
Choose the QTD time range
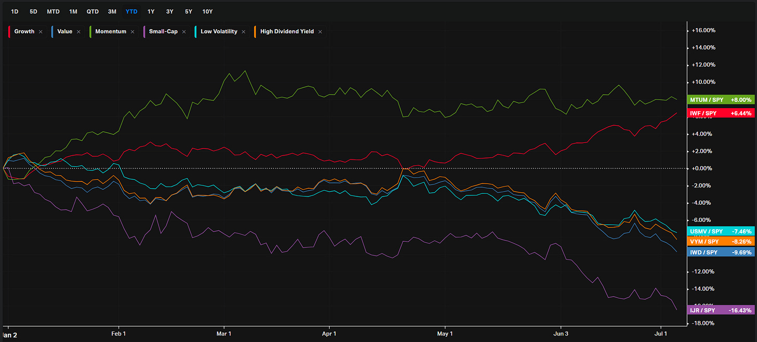(93, 11)
